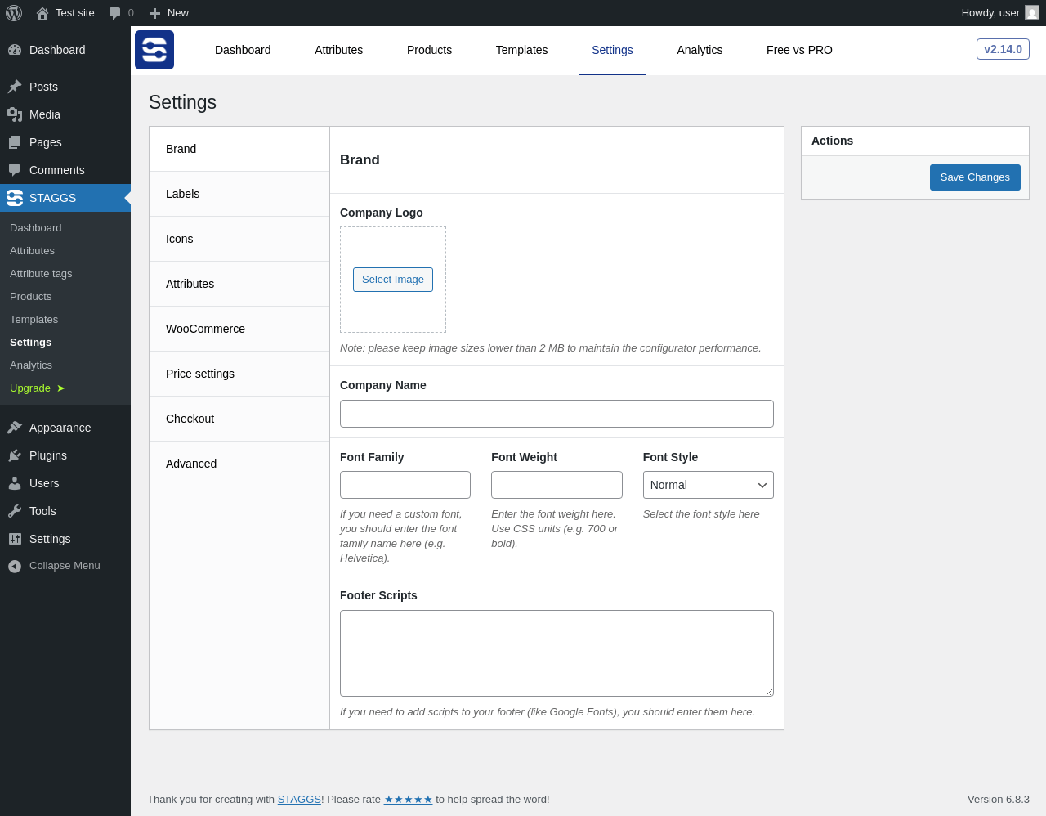
Task: Click the Save Changes button
Action: point(975,177)
